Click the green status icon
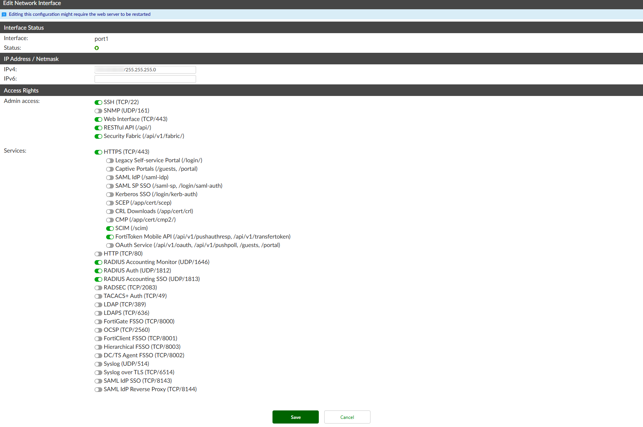643x427 pixels. click(x=97, y=48)
